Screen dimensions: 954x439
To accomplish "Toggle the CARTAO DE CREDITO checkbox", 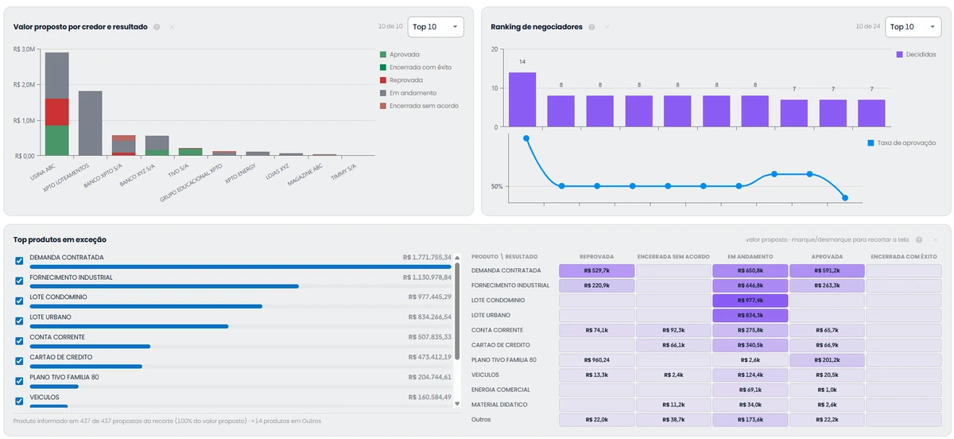I will pyautogui.click(x=19, y=360).
